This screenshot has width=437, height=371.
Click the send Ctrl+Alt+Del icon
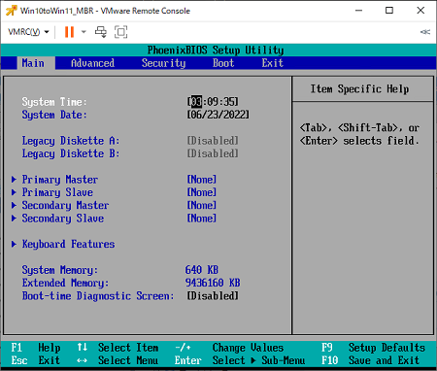(101, 32)
